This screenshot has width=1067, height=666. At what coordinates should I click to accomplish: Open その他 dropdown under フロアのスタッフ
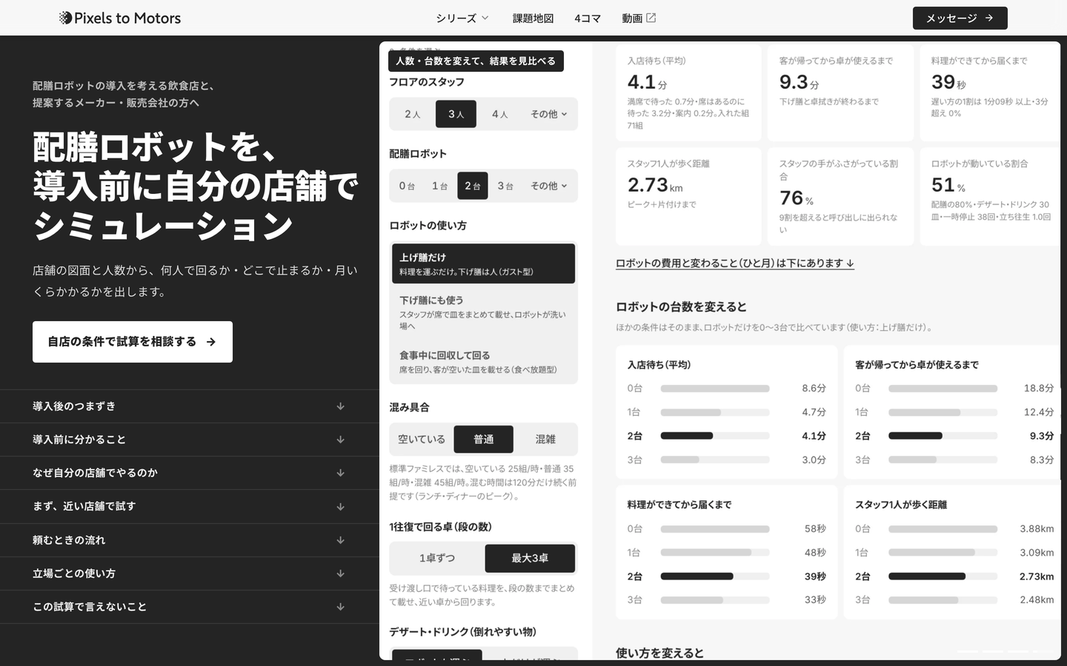pyautogui.click(x=548, y=114)
